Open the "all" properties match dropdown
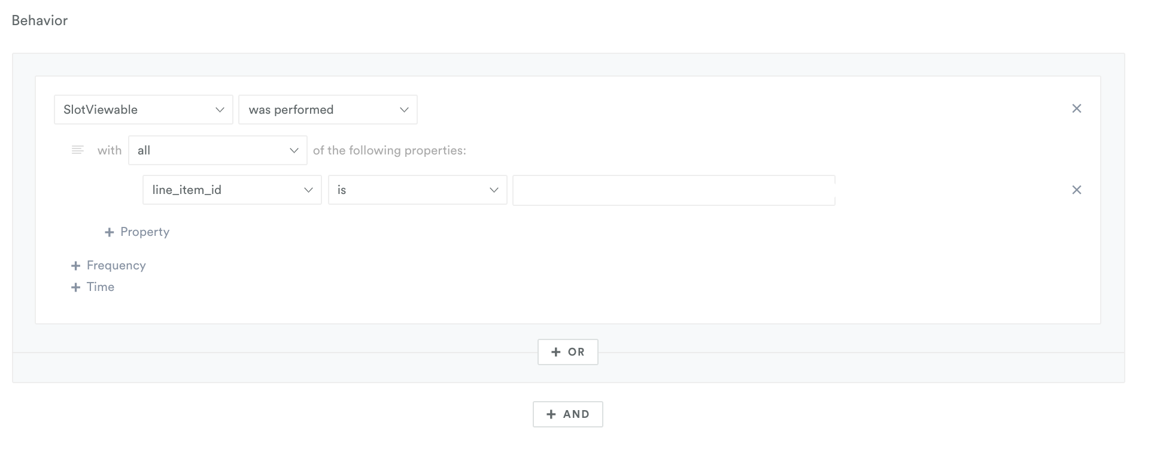1160x449 pixels. (x=218, y=150)
